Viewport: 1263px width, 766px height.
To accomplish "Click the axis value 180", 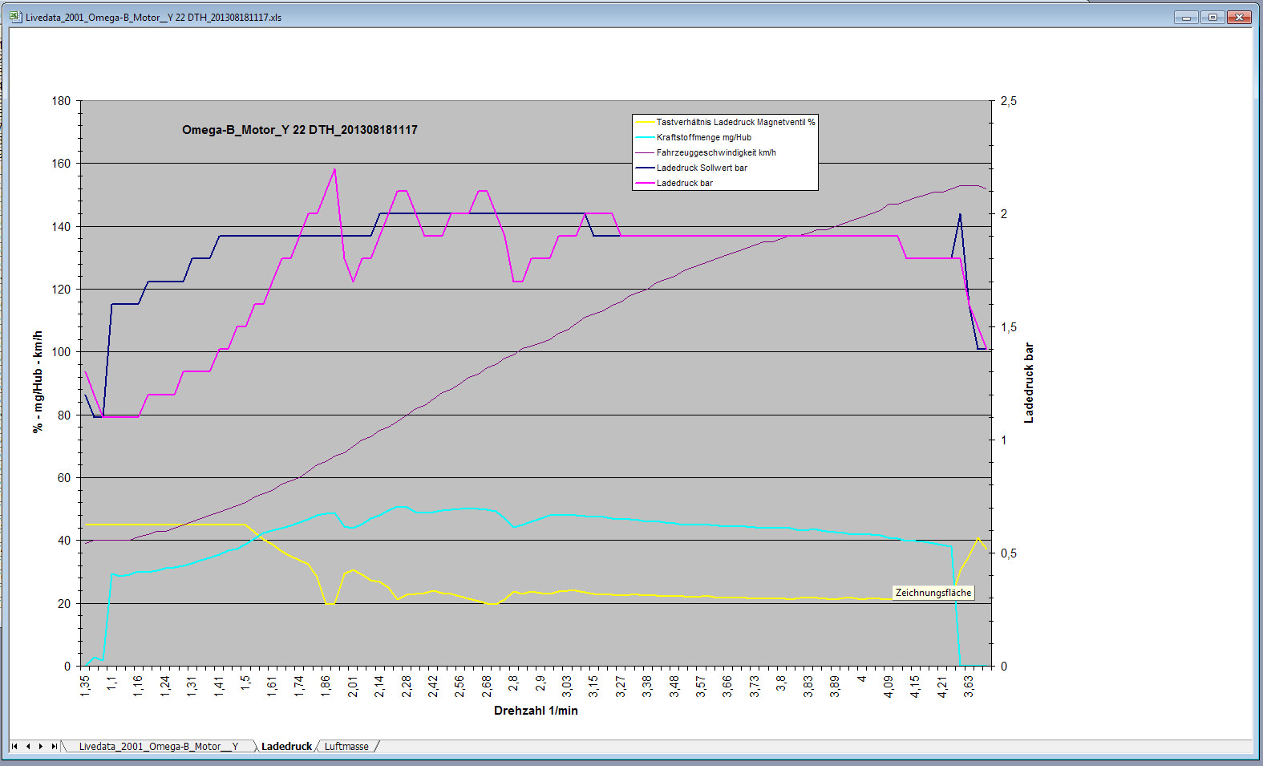I will point(61,101).
